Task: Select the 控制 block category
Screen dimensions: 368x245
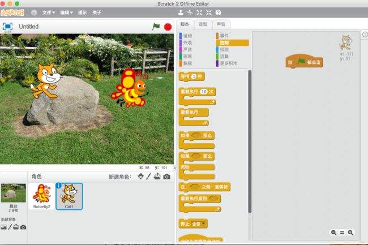Action: pos(232,42)
